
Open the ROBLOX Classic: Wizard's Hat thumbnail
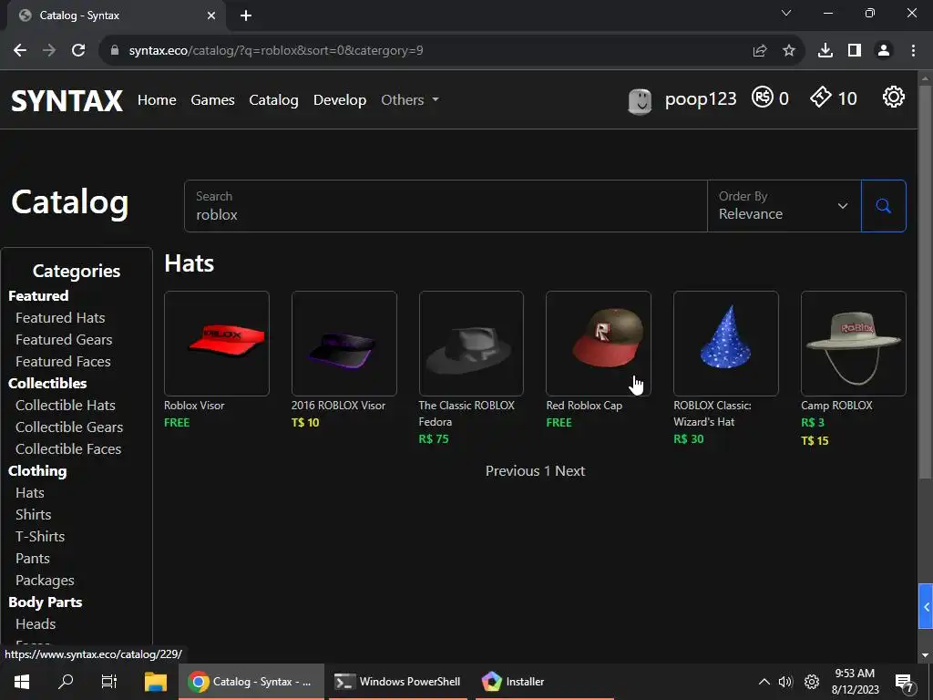(726, 344)
